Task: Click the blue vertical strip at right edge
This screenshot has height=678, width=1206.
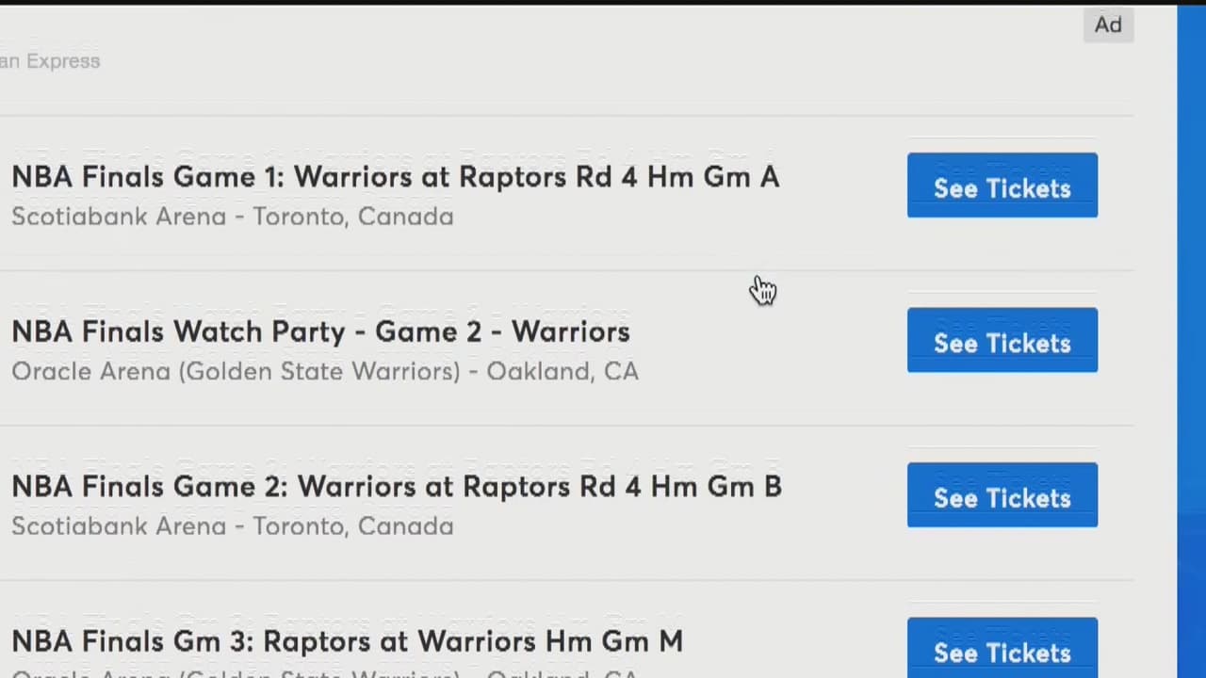Action: [x=1191, y=339]
